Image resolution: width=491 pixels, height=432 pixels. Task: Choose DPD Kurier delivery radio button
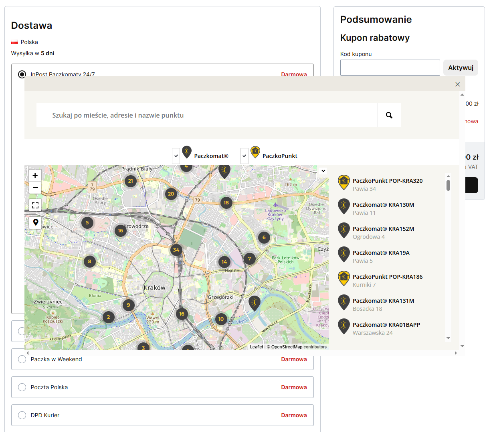(22, 415)
